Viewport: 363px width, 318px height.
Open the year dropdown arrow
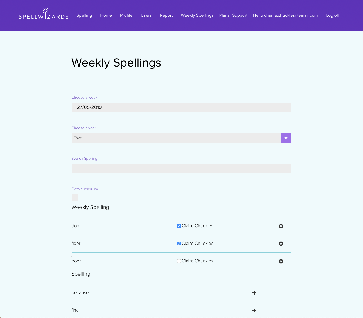click(286, 138)
